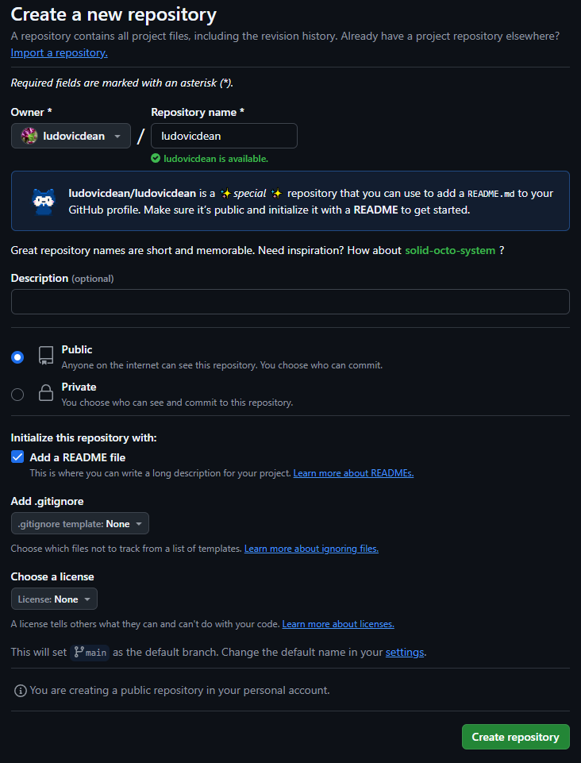Open the settings link for default branch
The height and width of the screenshot is (763, 581).
(x=405, y=652)
